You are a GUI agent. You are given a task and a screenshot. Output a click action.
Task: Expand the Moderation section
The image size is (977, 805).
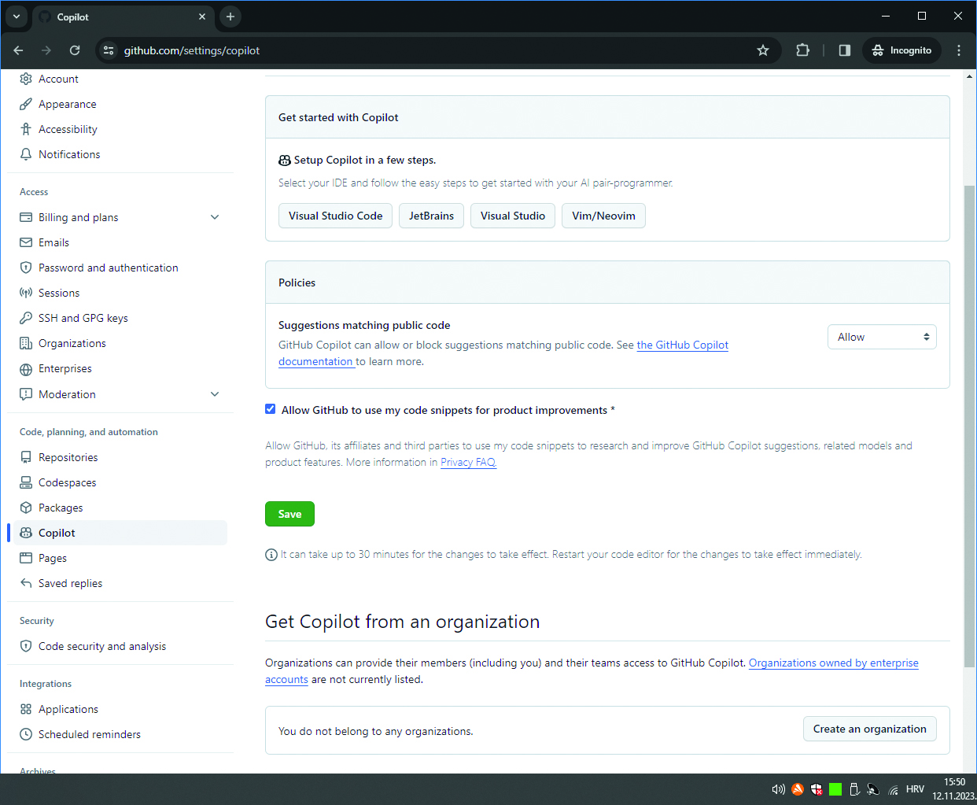click(215, 394)
